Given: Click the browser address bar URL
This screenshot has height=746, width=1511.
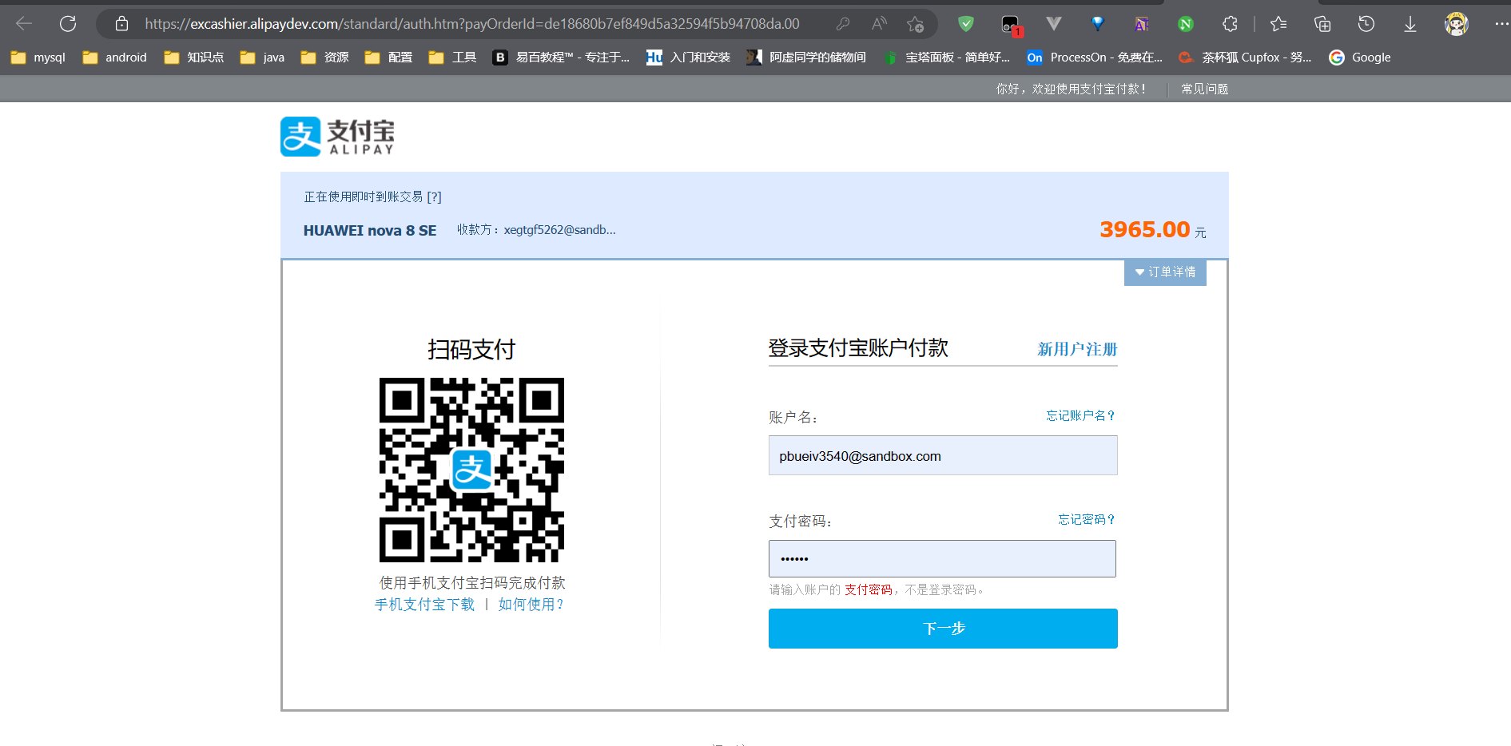Looking at the screenshot, I should pyautogui.click(x=472, y=24).
